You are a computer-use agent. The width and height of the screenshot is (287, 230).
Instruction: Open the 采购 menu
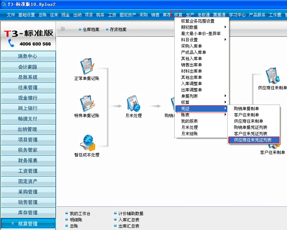pyautogui.click(x=143, y=15)
